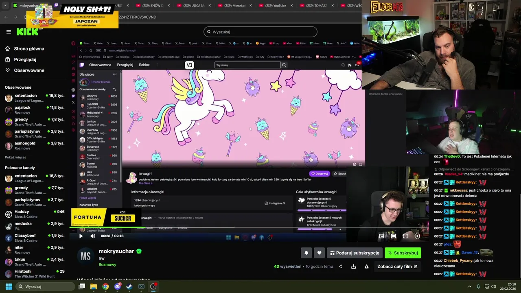Click the Task View taskbar icon
521x293 pixels.
pos(82,286)
